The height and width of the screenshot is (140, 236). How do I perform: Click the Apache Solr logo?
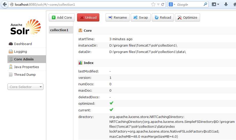pyautogui.click(x=25, y=27)
